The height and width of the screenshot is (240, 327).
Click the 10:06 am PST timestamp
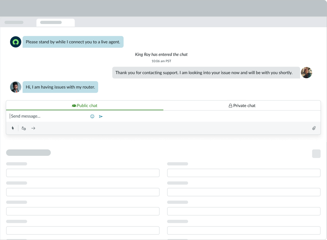[161, 61]
